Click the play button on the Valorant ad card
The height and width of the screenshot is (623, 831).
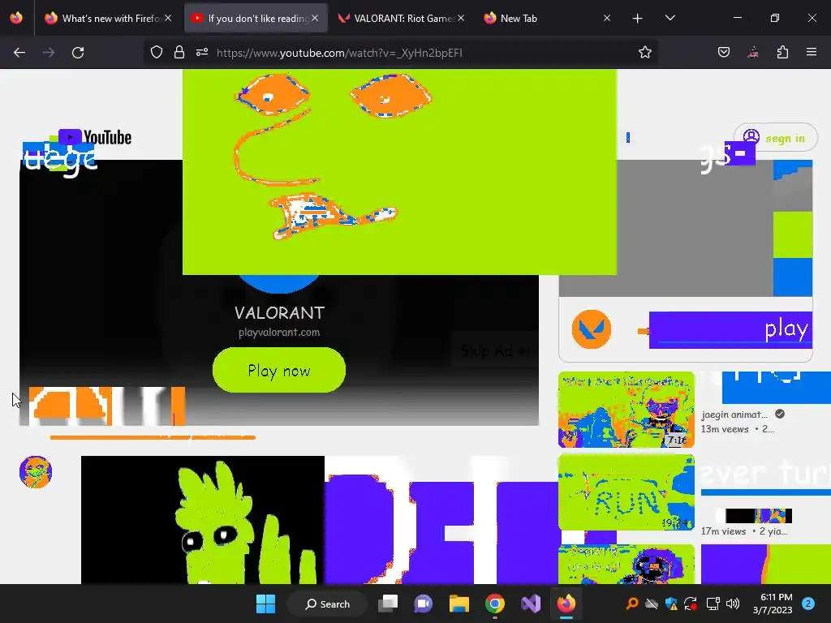click(x=730, y=329)
